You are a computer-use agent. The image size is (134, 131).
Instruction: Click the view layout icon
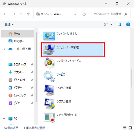[106, 24]
